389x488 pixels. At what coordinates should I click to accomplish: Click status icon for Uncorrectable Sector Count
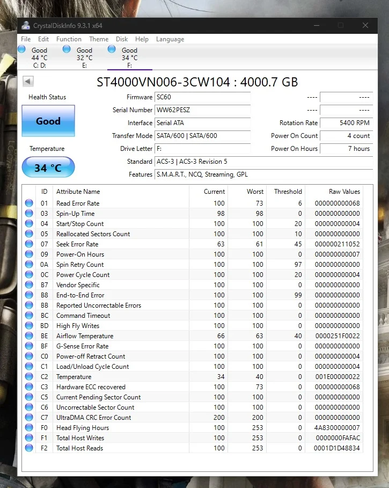pyautogui.click(x=29, y=407)
